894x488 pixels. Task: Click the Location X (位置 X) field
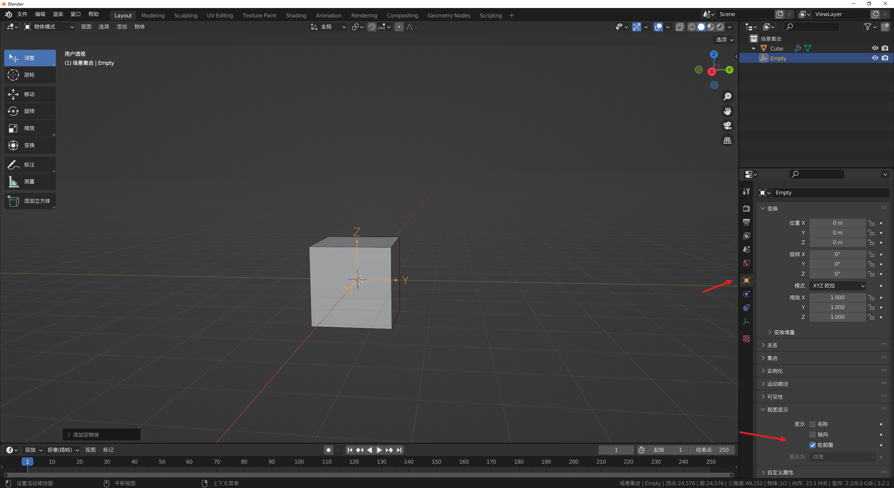point(837,223)
